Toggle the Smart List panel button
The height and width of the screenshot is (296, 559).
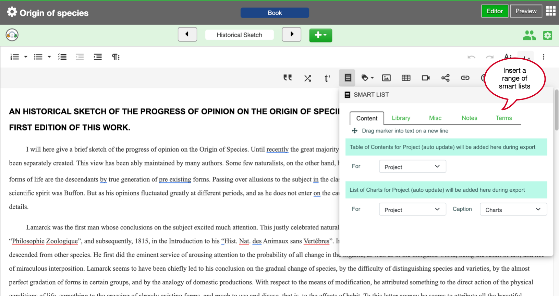[x=348, y=78]
